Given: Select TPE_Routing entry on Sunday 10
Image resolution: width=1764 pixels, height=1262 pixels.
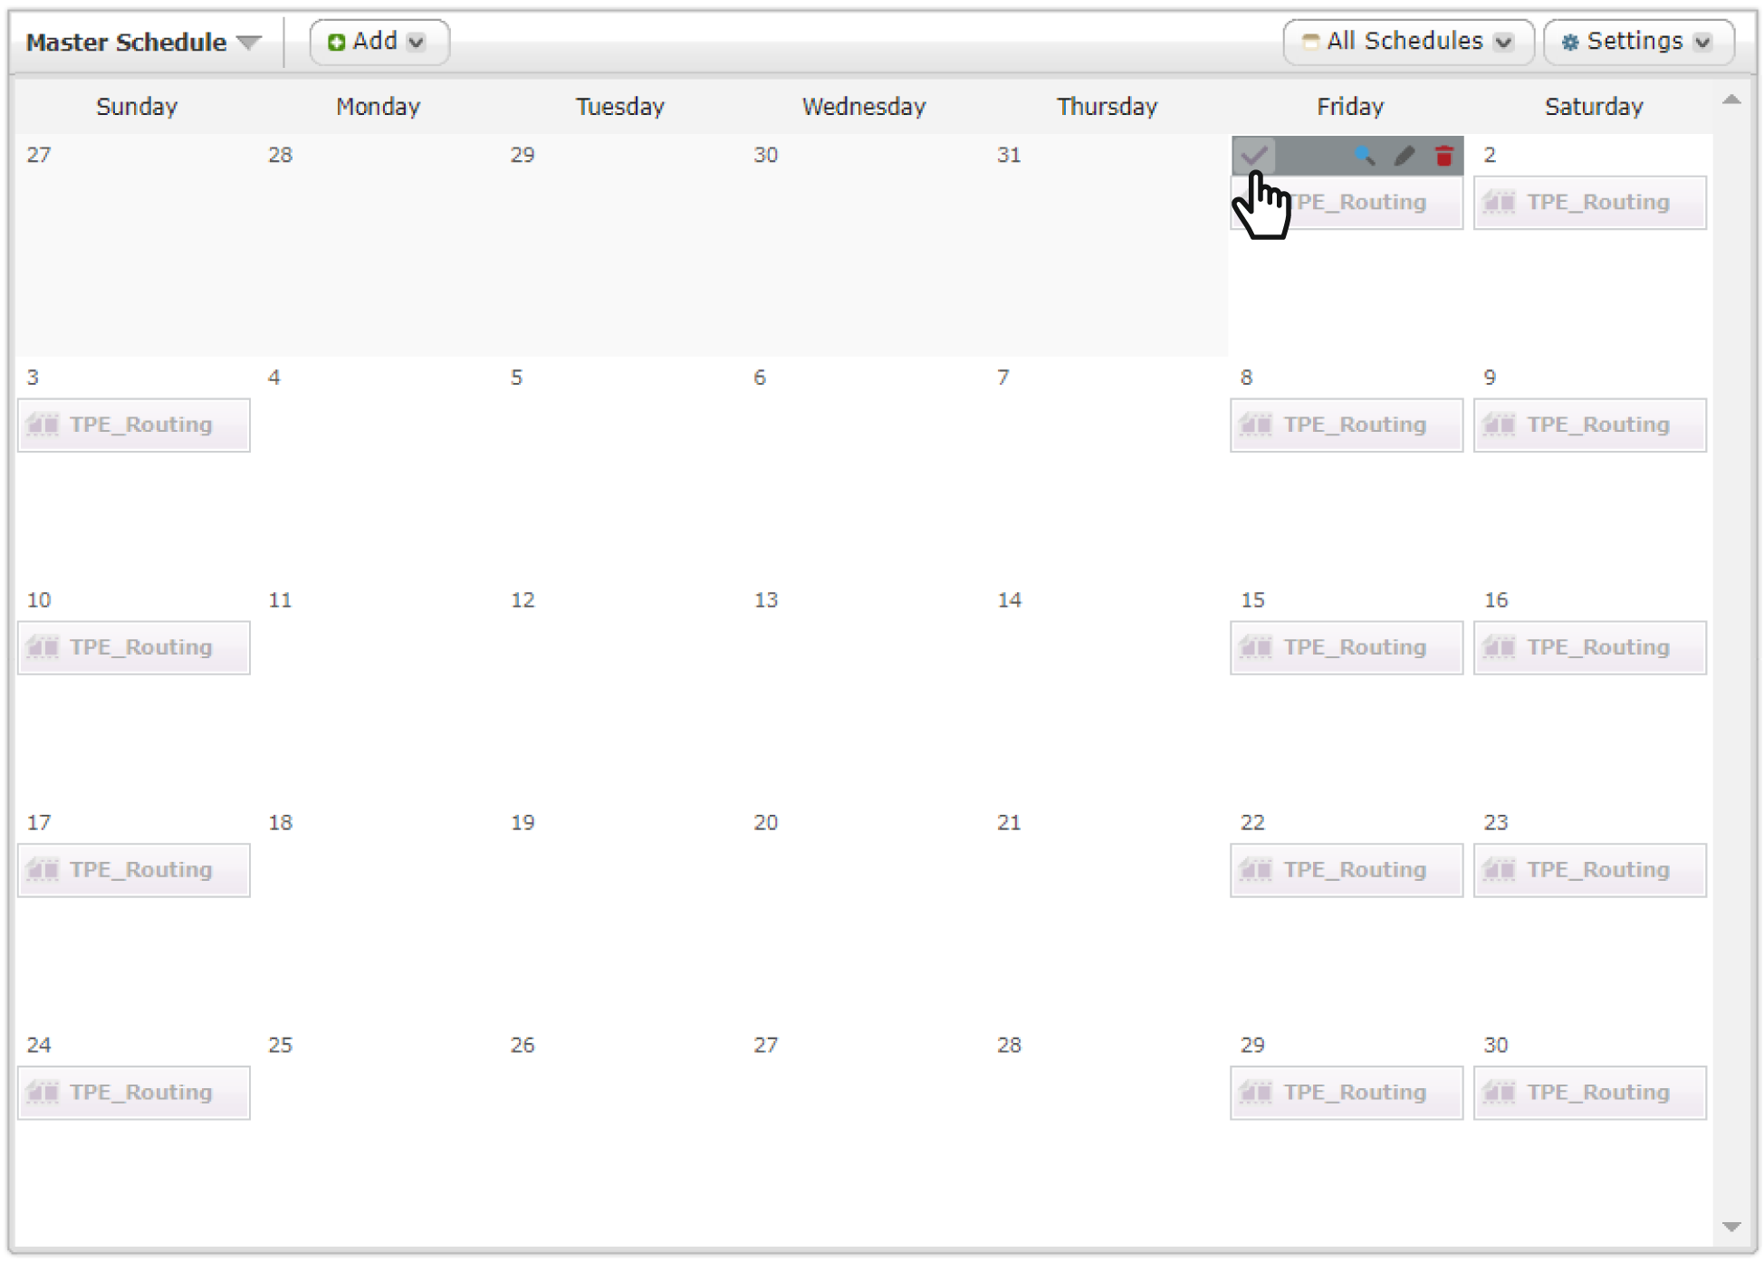Looking at the screenshot, I should [x=134, y=648].
